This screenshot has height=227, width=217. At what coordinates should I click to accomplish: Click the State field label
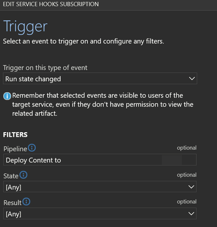click(11, 176)
